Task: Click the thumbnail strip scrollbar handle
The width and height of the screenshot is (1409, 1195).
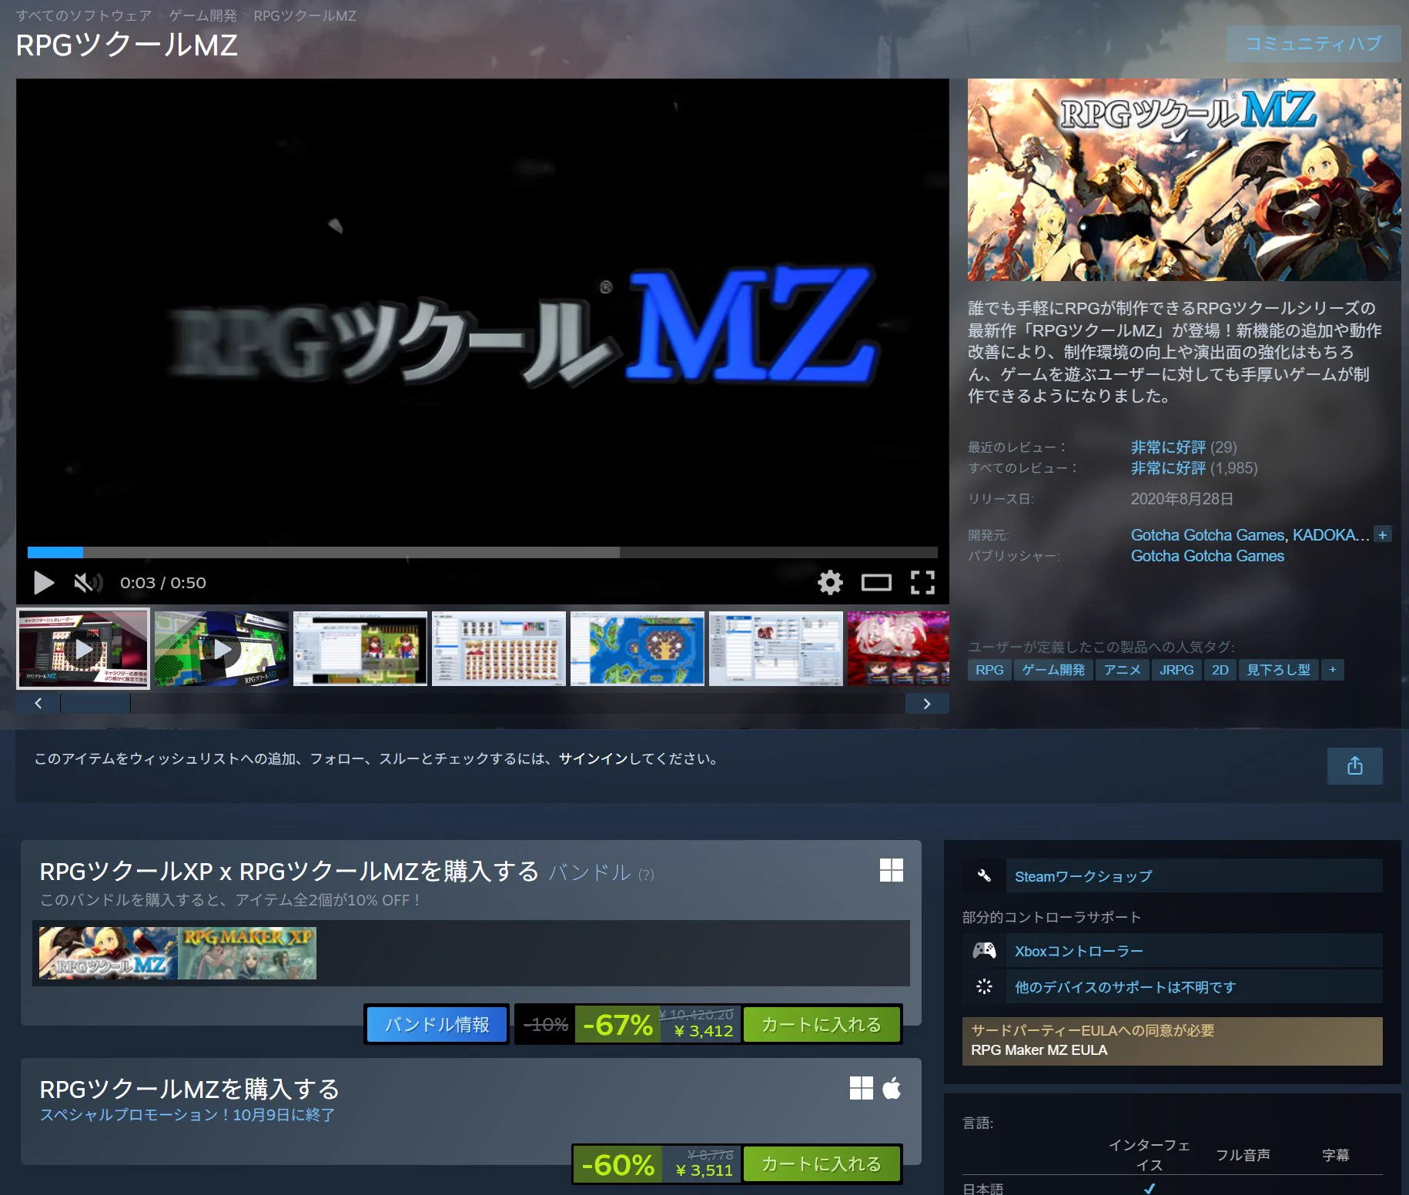Action: 95,702
